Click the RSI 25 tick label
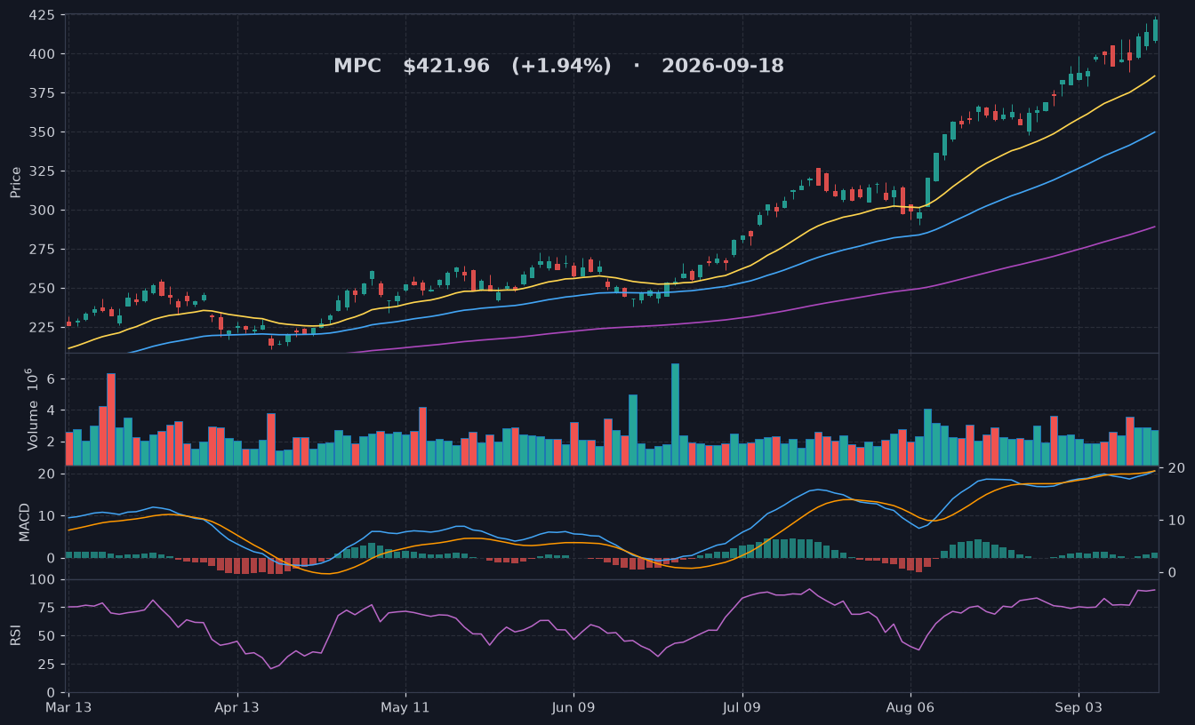This screenshot has width=1195, height=725. click(x=47, y=665)
